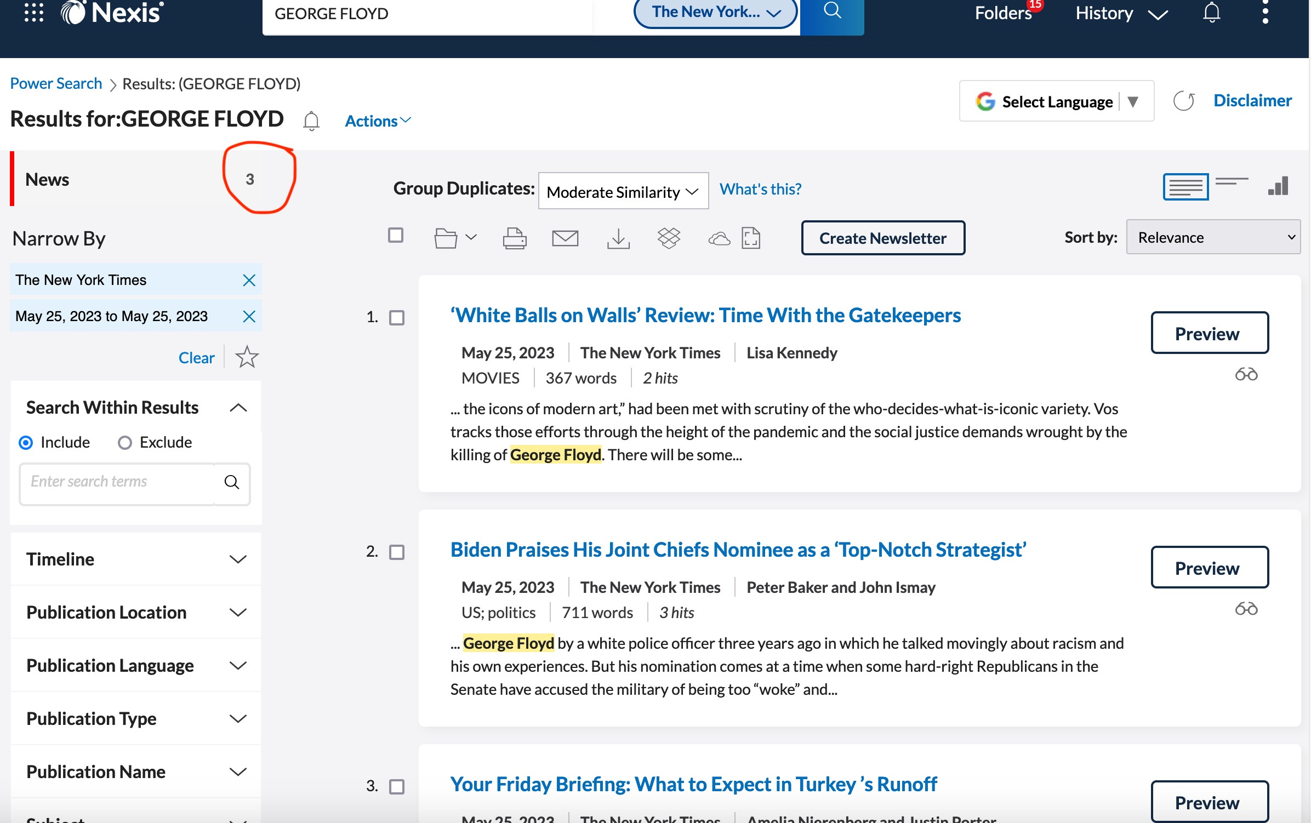This screenshot has width=1311, height=823.
Task: Click the What's this? link
Action: point(760,190)
